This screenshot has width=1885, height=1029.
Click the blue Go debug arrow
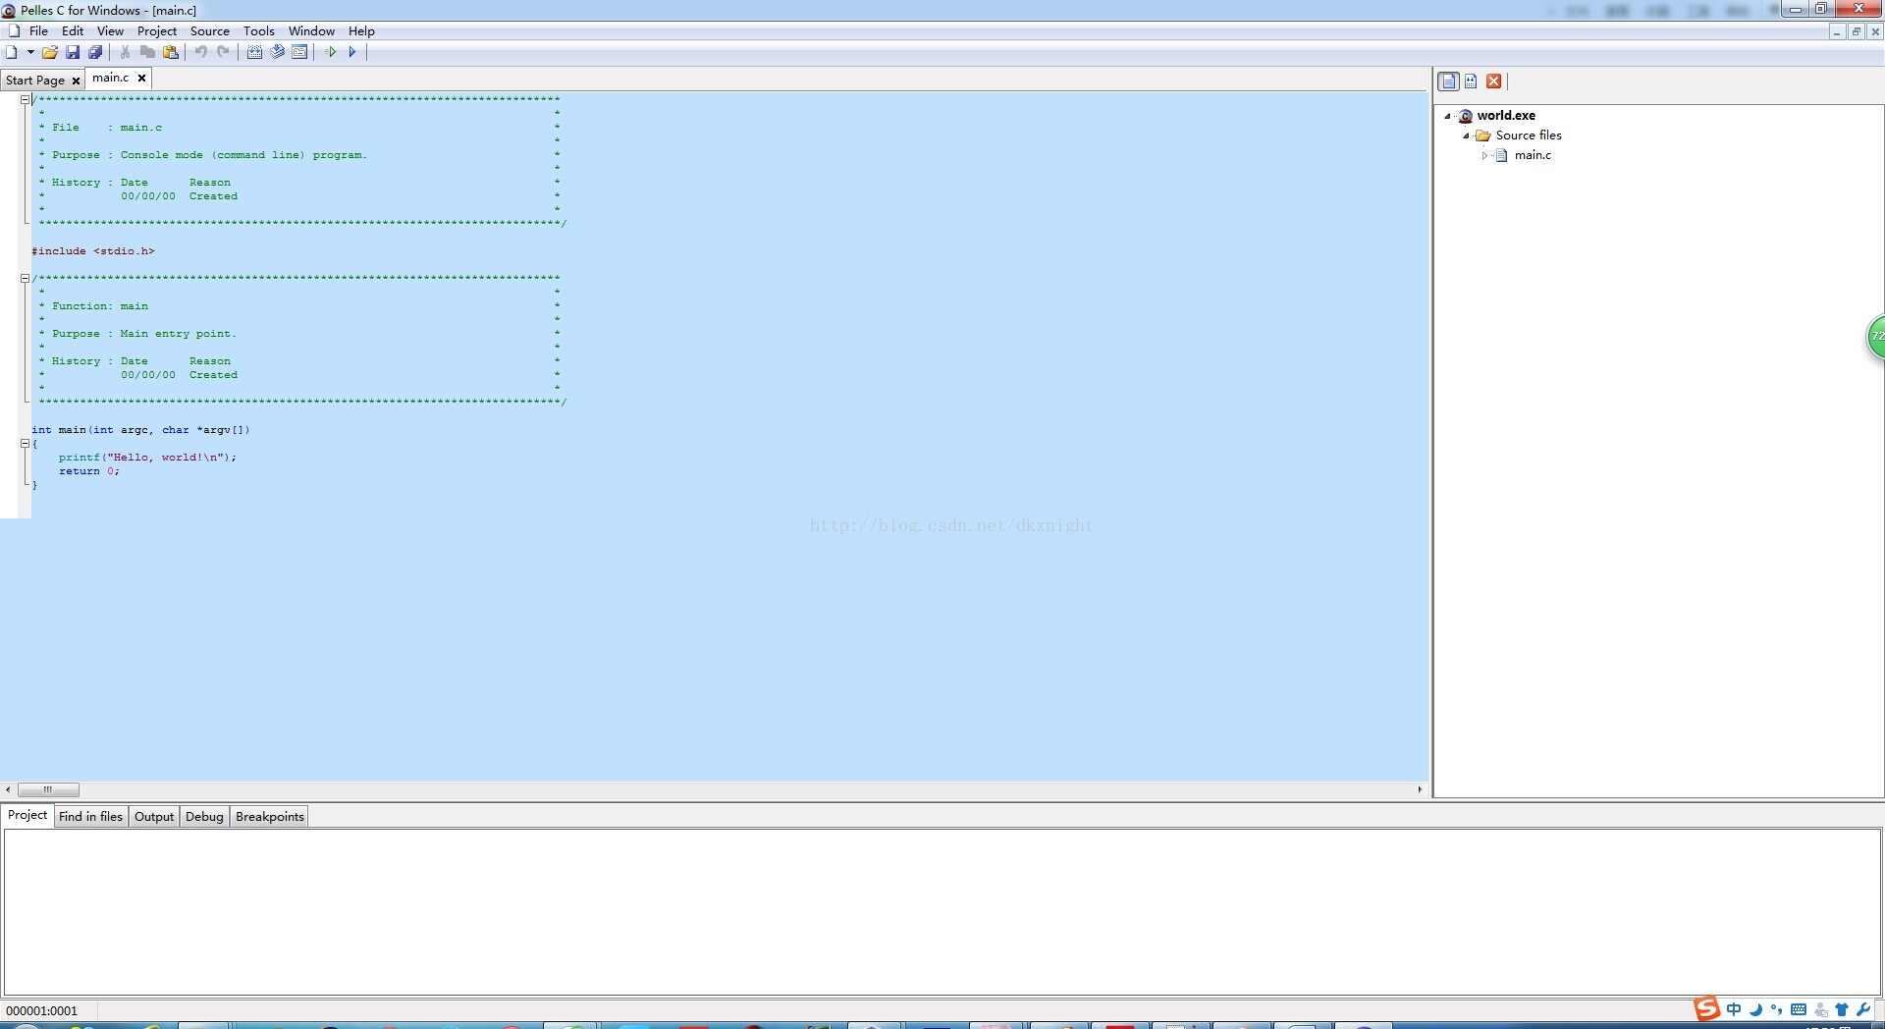352,52
